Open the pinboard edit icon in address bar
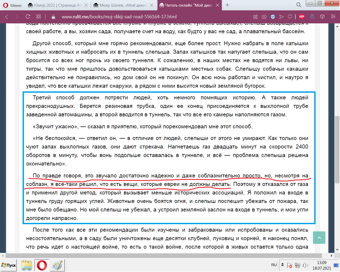 [256, 16]
